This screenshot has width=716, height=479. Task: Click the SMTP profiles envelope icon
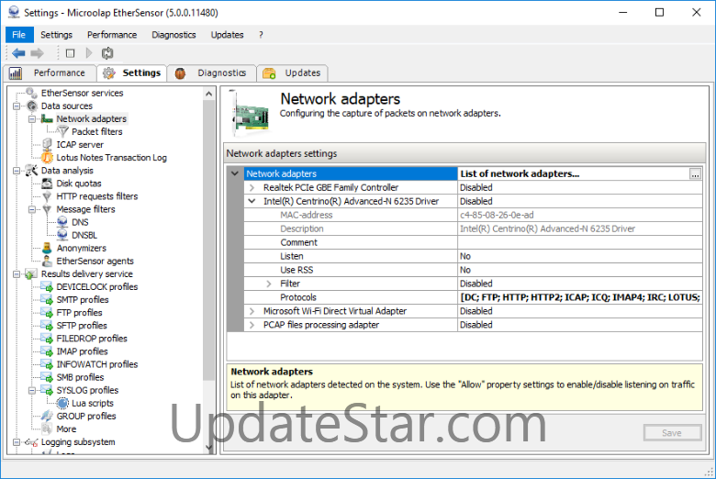[47, 300]
